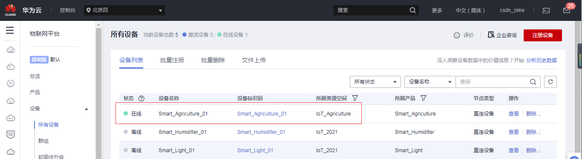Open the 设备名称 search type dropdown
This screenshot has width=582, height=159.
430,82
